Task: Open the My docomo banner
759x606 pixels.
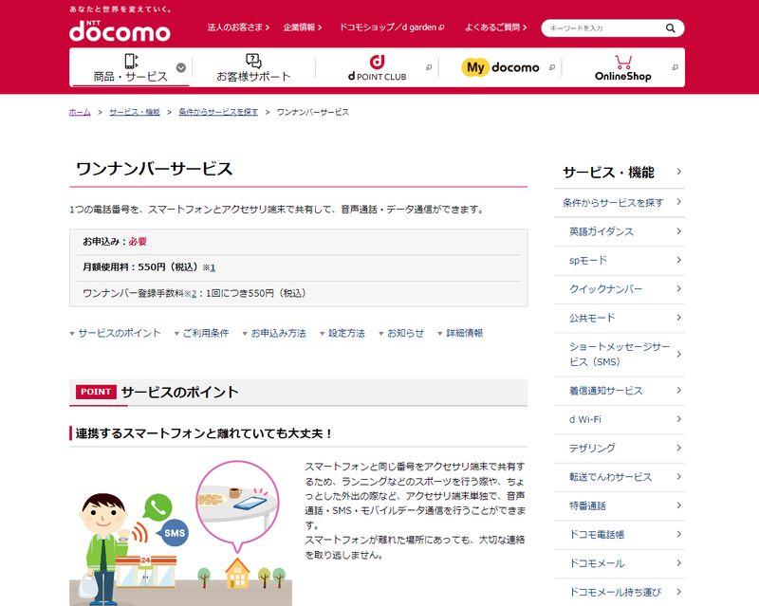Action: (500, 67)
